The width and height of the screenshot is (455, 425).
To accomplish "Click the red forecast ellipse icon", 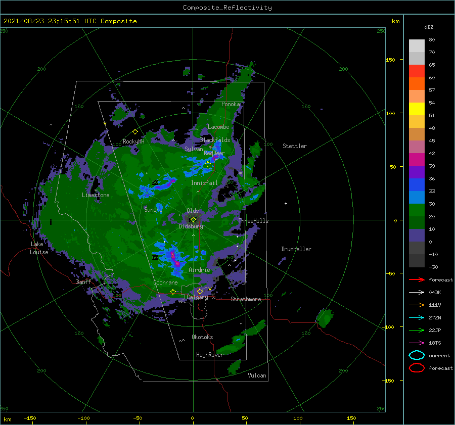I will click(x=417, y=368).
